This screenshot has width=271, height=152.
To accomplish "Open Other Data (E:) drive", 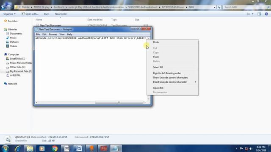I will tap(18, 67).
